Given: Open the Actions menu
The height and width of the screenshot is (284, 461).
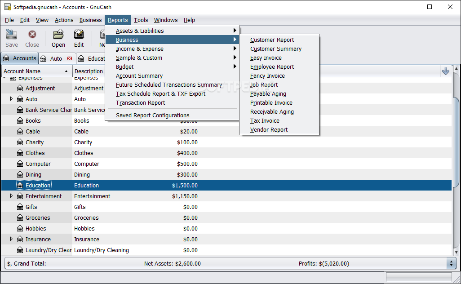Looking at the screenshot, I should tap(64, 20).
